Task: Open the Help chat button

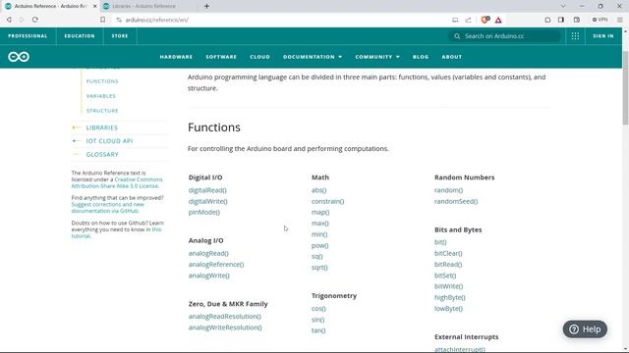Action: pos(585,329)
